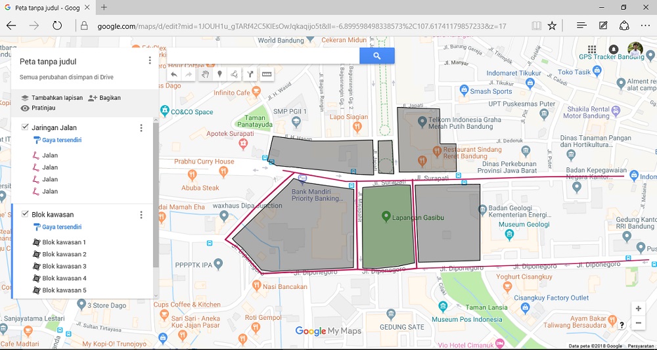Click the map search input field
This screenshot has width=657, height=350.
[x=263, y=56]
